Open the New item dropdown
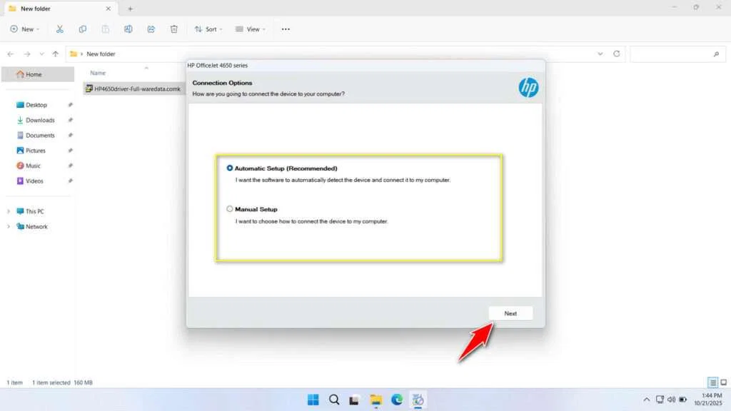This screenshot has width=731, height=411. pos(24,29)
